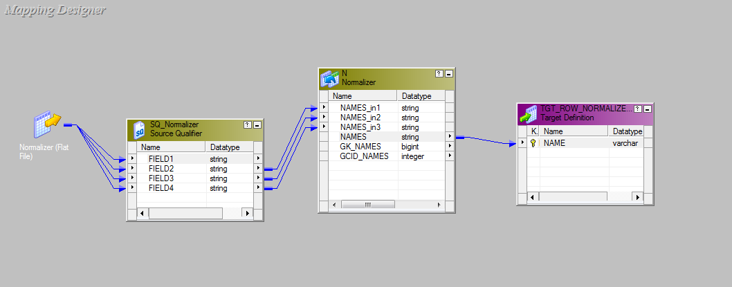Click the output port arrow of GCID_NAMES

tap(450, 156)
